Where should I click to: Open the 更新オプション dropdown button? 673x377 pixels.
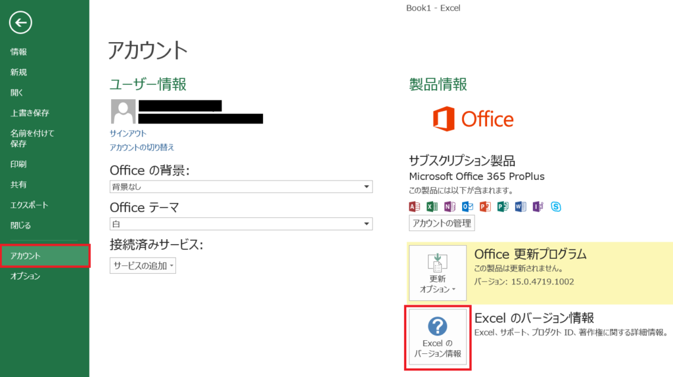[437, 273]
